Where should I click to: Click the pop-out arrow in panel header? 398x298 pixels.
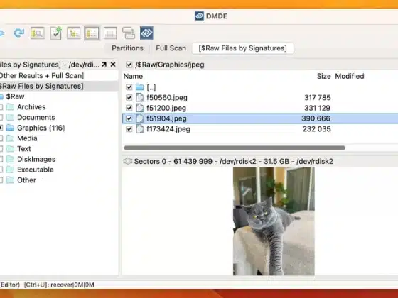point(104,65)
